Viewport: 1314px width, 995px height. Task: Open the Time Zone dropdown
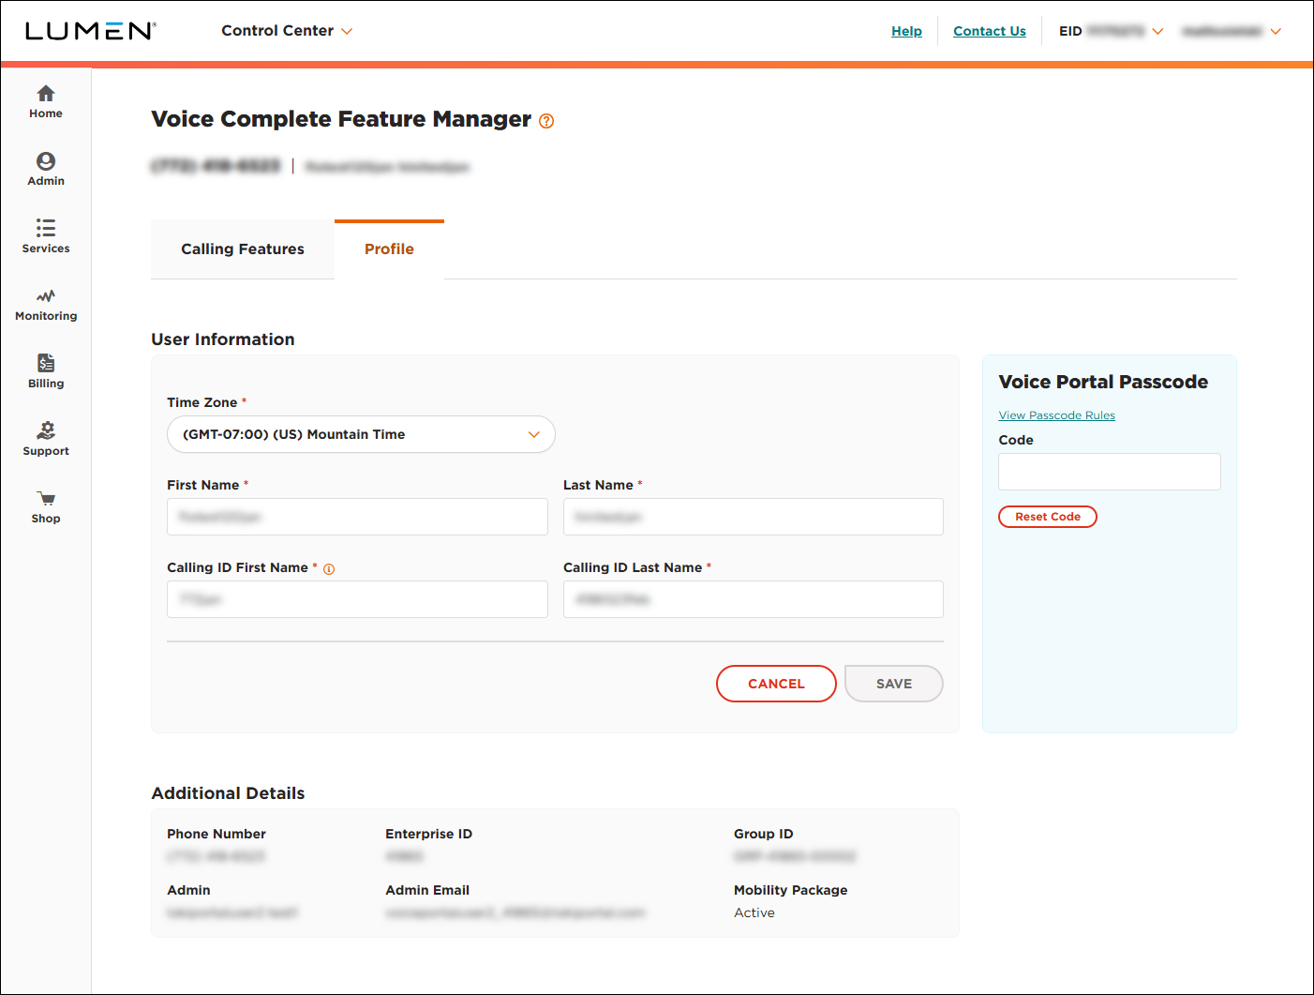tap(360, 434)
